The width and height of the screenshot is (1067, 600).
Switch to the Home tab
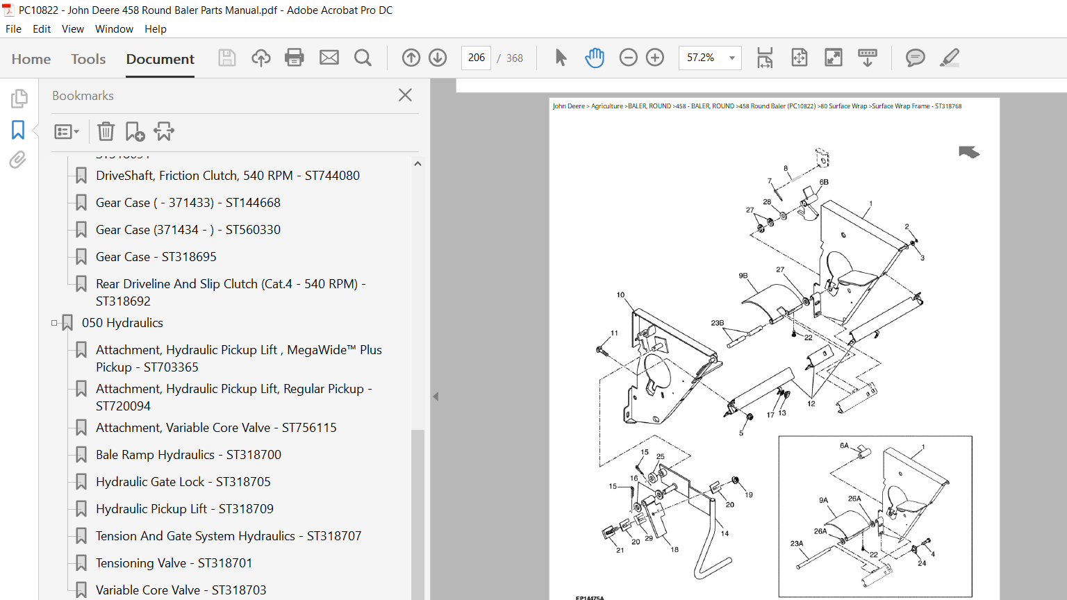31,59
